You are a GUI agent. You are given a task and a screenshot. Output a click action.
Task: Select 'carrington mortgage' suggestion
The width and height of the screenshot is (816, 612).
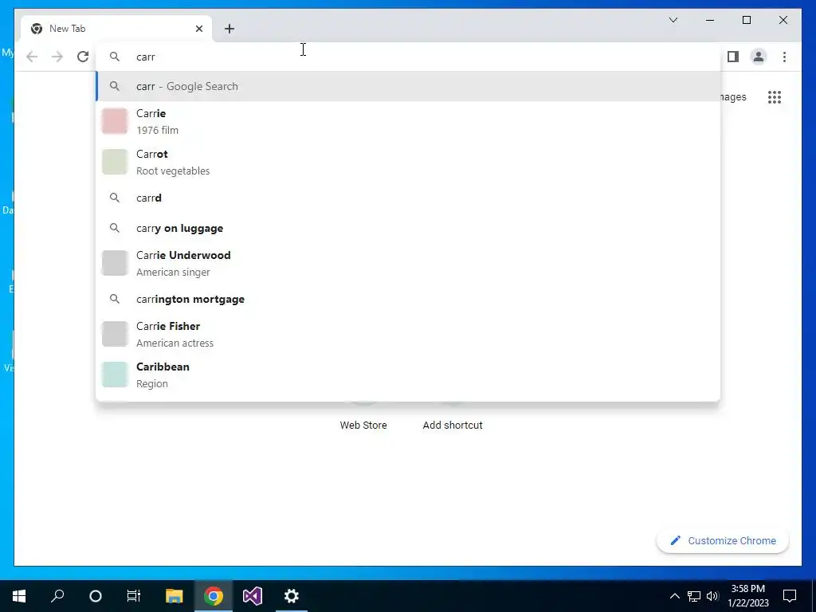(x=408, y=300)
